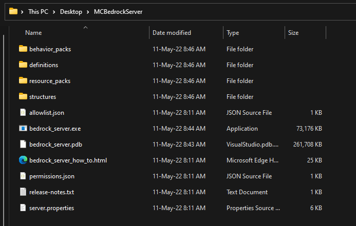Expand chevron between Desktop and MCBedrockServer
The image size is (356, 226).
(88, 12)
